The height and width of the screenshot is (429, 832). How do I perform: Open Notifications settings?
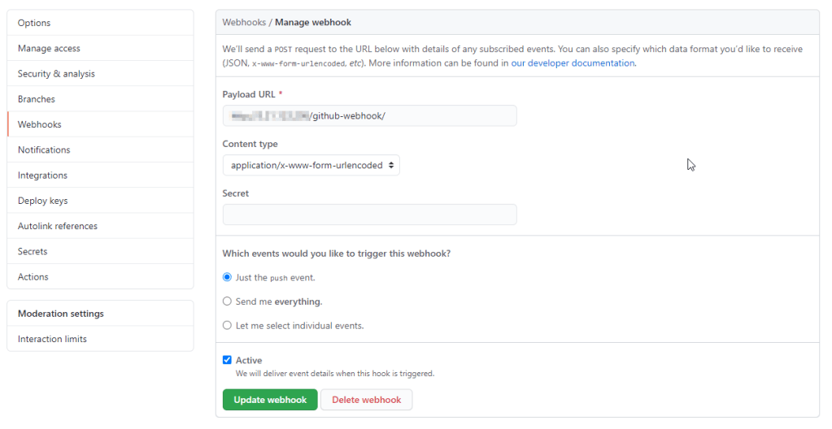(x=44, y=149)
